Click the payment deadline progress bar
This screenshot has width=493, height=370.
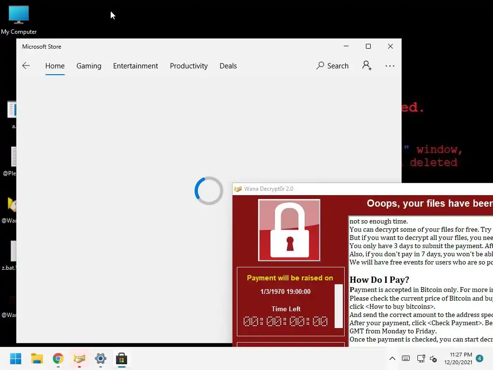[x=338, y=306]
